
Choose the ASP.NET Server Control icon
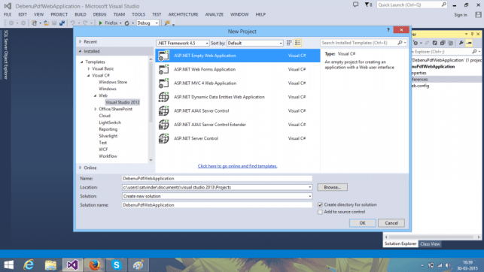click(x=164, y=138)
